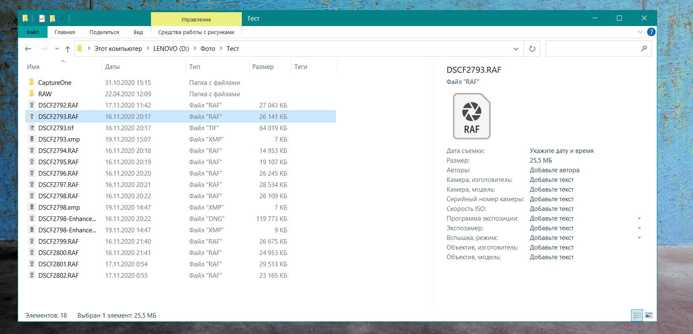
Task: Expand chevron after LENOVO (D:) in path
Action: pyautogui.click(x=195, y=48)
